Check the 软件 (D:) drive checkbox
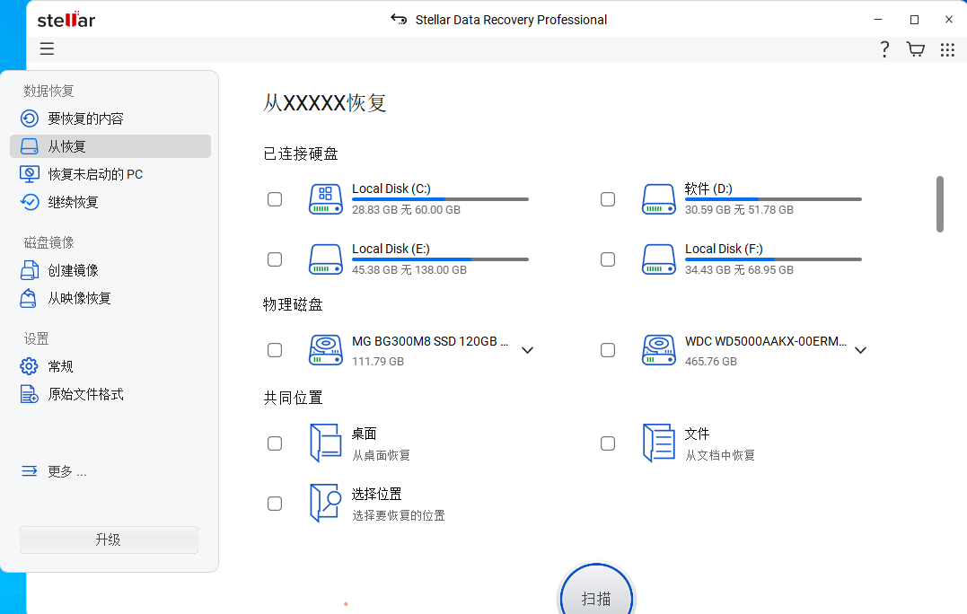This screenshot has width=967, height=614. 608,198
